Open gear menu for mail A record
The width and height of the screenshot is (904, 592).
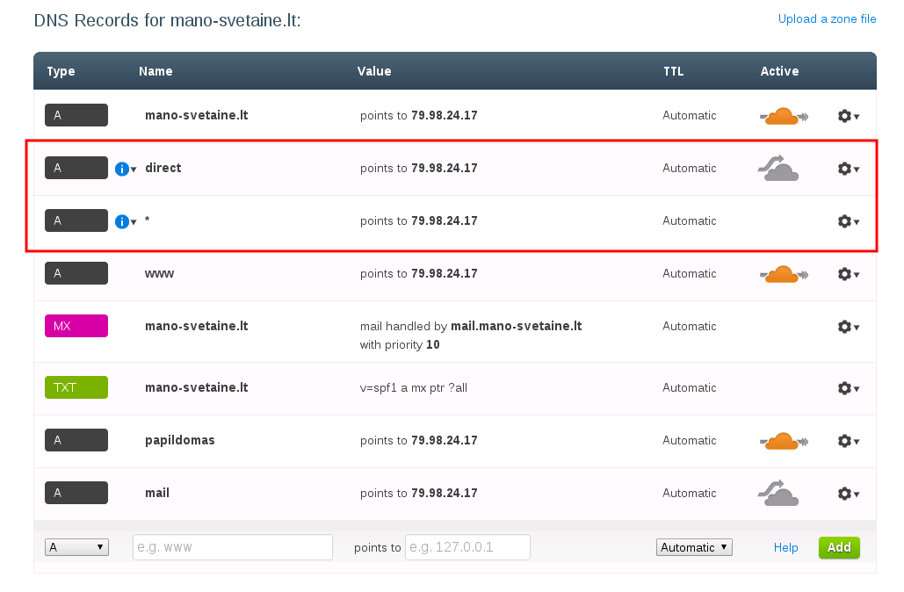[x=848, y=494]
